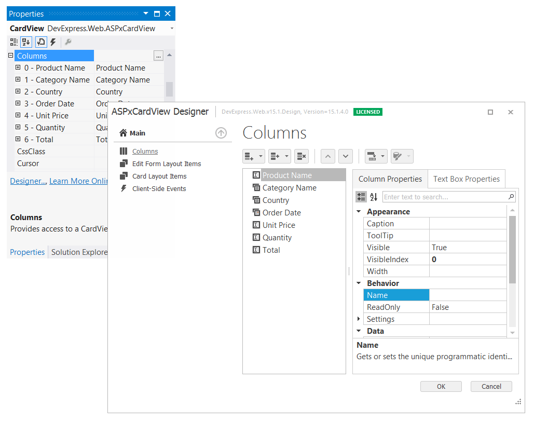Expand the 1 - Category Name node
Screen dimensions: 534x422
tap(18, 79)
